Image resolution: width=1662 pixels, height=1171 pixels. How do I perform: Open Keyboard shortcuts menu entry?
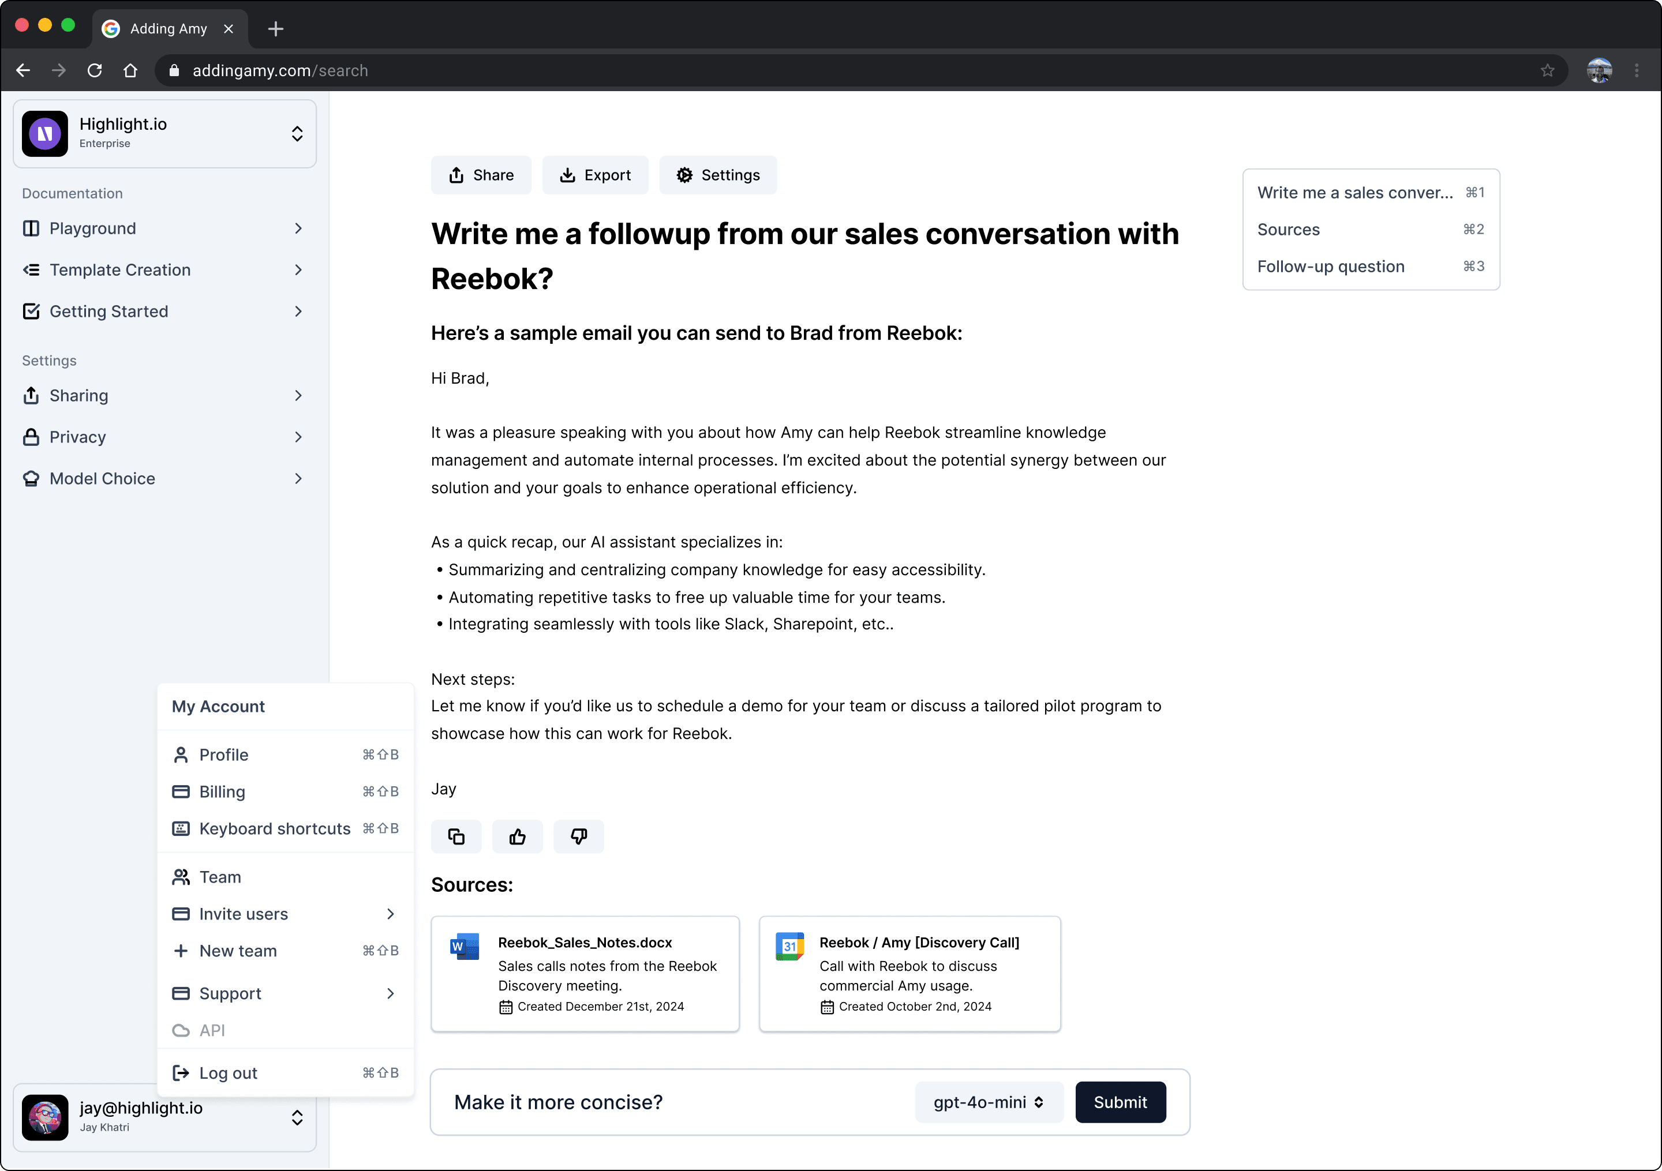285,828
